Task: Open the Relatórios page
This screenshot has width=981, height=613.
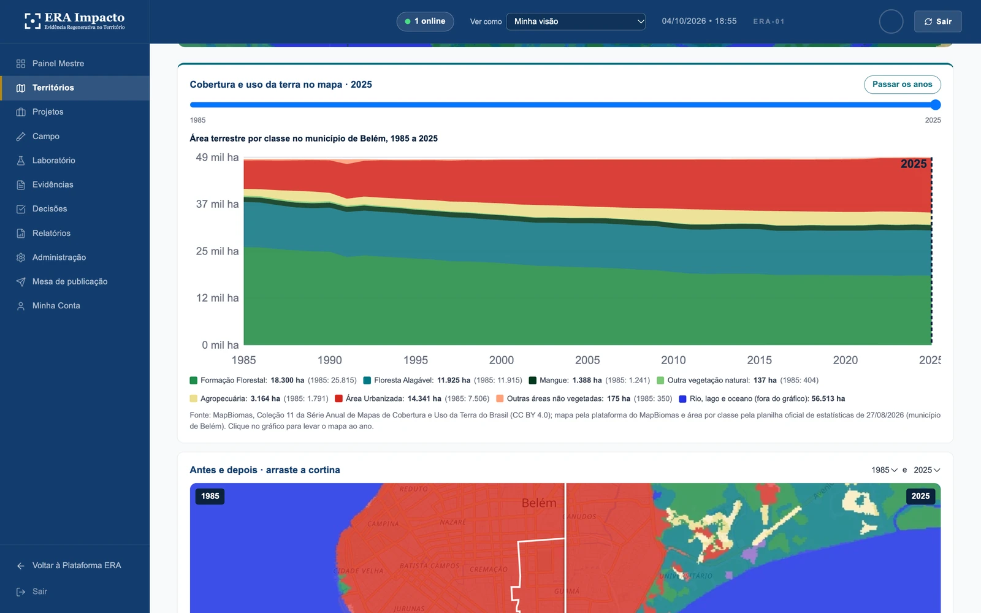Action: (75, 233)
